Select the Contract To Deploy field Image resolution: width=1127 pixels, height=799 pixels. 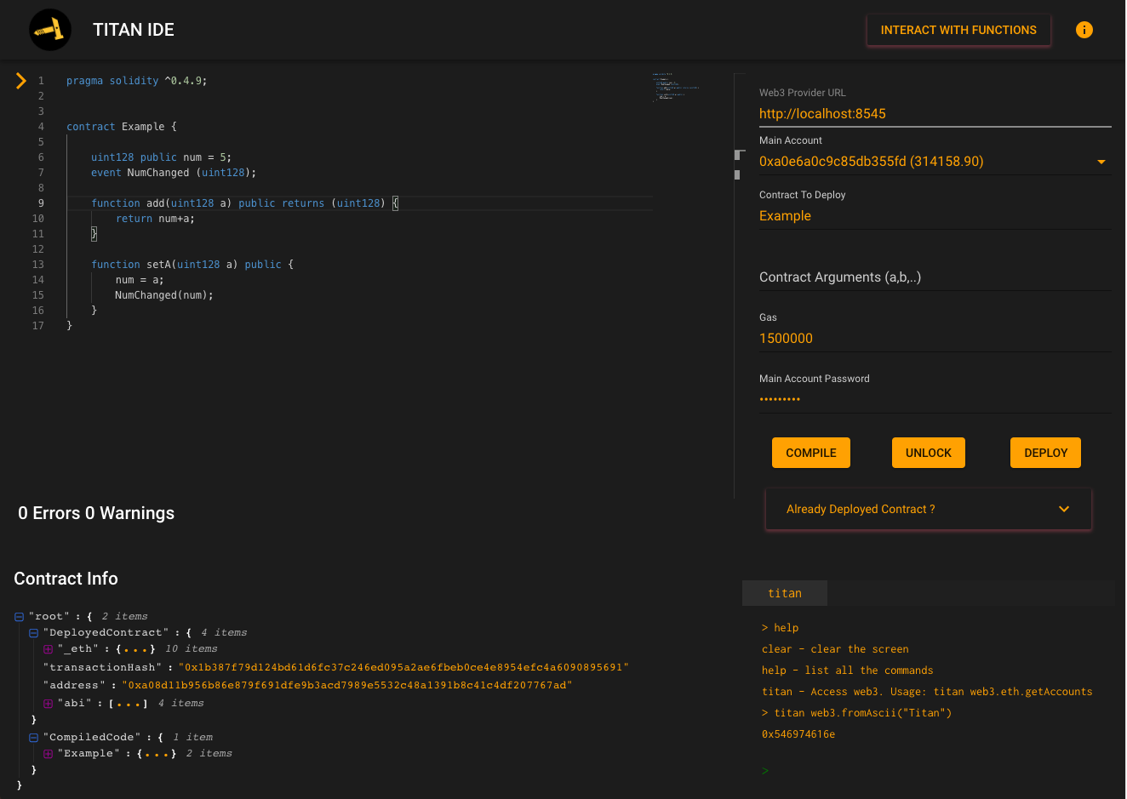(935, 216)
